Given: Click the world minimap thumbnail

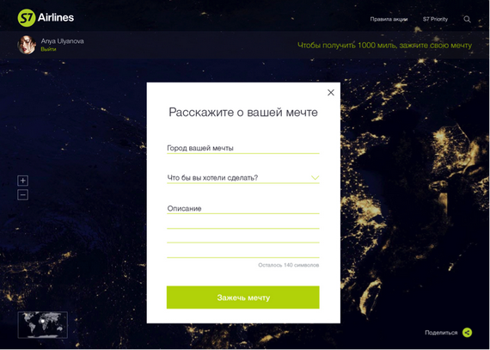Looking at the screenshot, I should (43, 325).
